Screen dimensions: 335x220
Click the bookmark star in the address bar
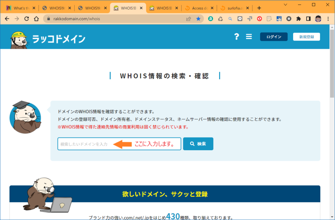click(198, 19)
